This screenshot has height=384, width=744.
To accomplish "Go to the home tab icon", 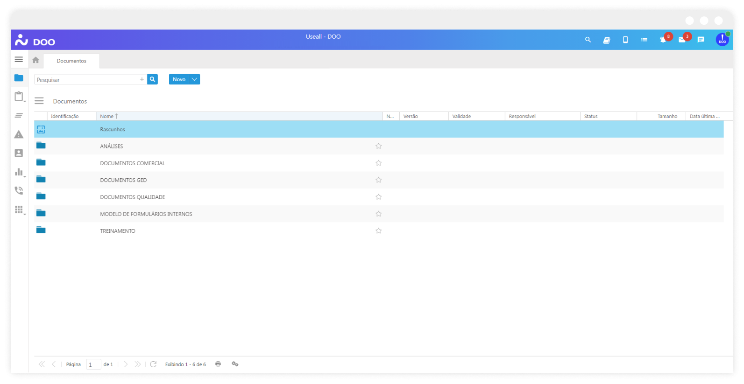I will (35, 60).
